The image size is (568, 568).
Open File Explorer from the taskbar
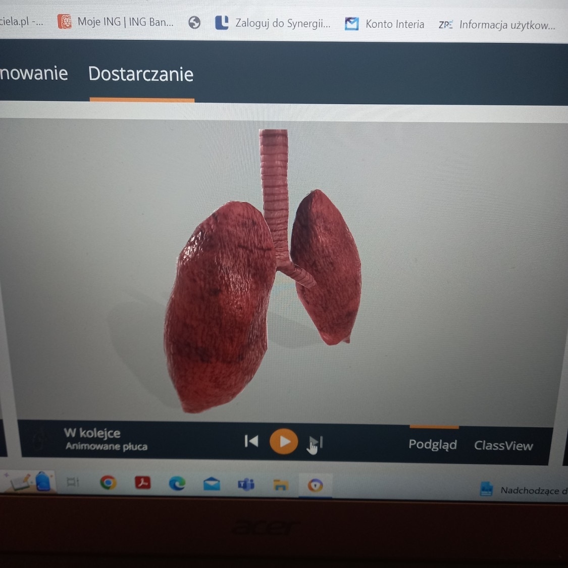[280, 485]
